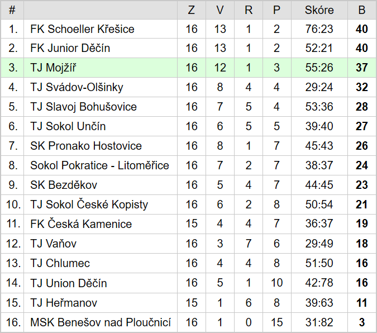Select TJ Slavoj Bohušovice team name

[83, 107]
